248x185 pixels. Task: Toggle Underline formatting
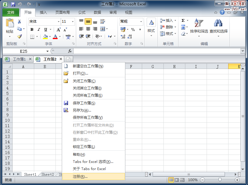pyautogui.click(x=46, y=30)
